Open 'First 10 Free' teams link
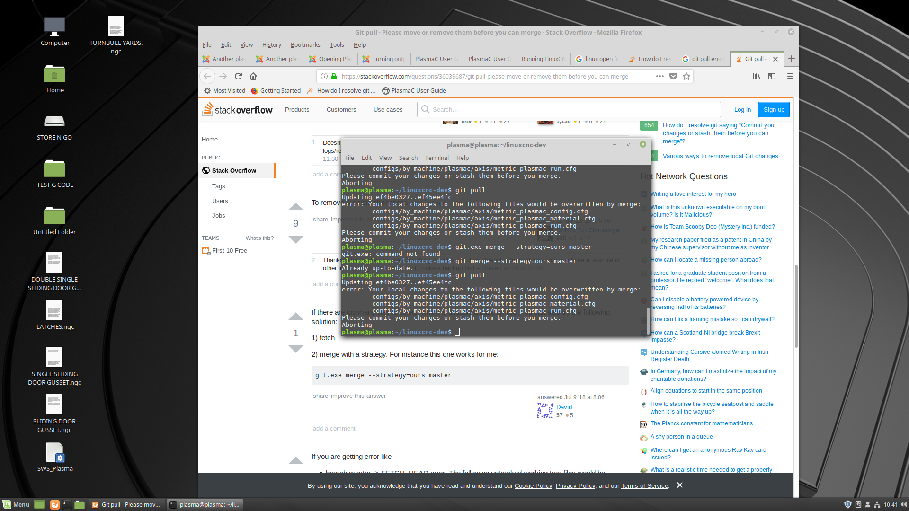The height and width of the screenshot is (511, 909). tap(229, 250)
